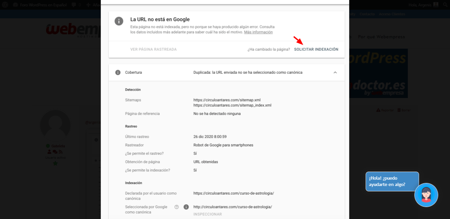The height and width of the screenshot is (219, 450).
Task: Open 'Foro WordPress en Español' admin bar item
Action: [40, 5]
